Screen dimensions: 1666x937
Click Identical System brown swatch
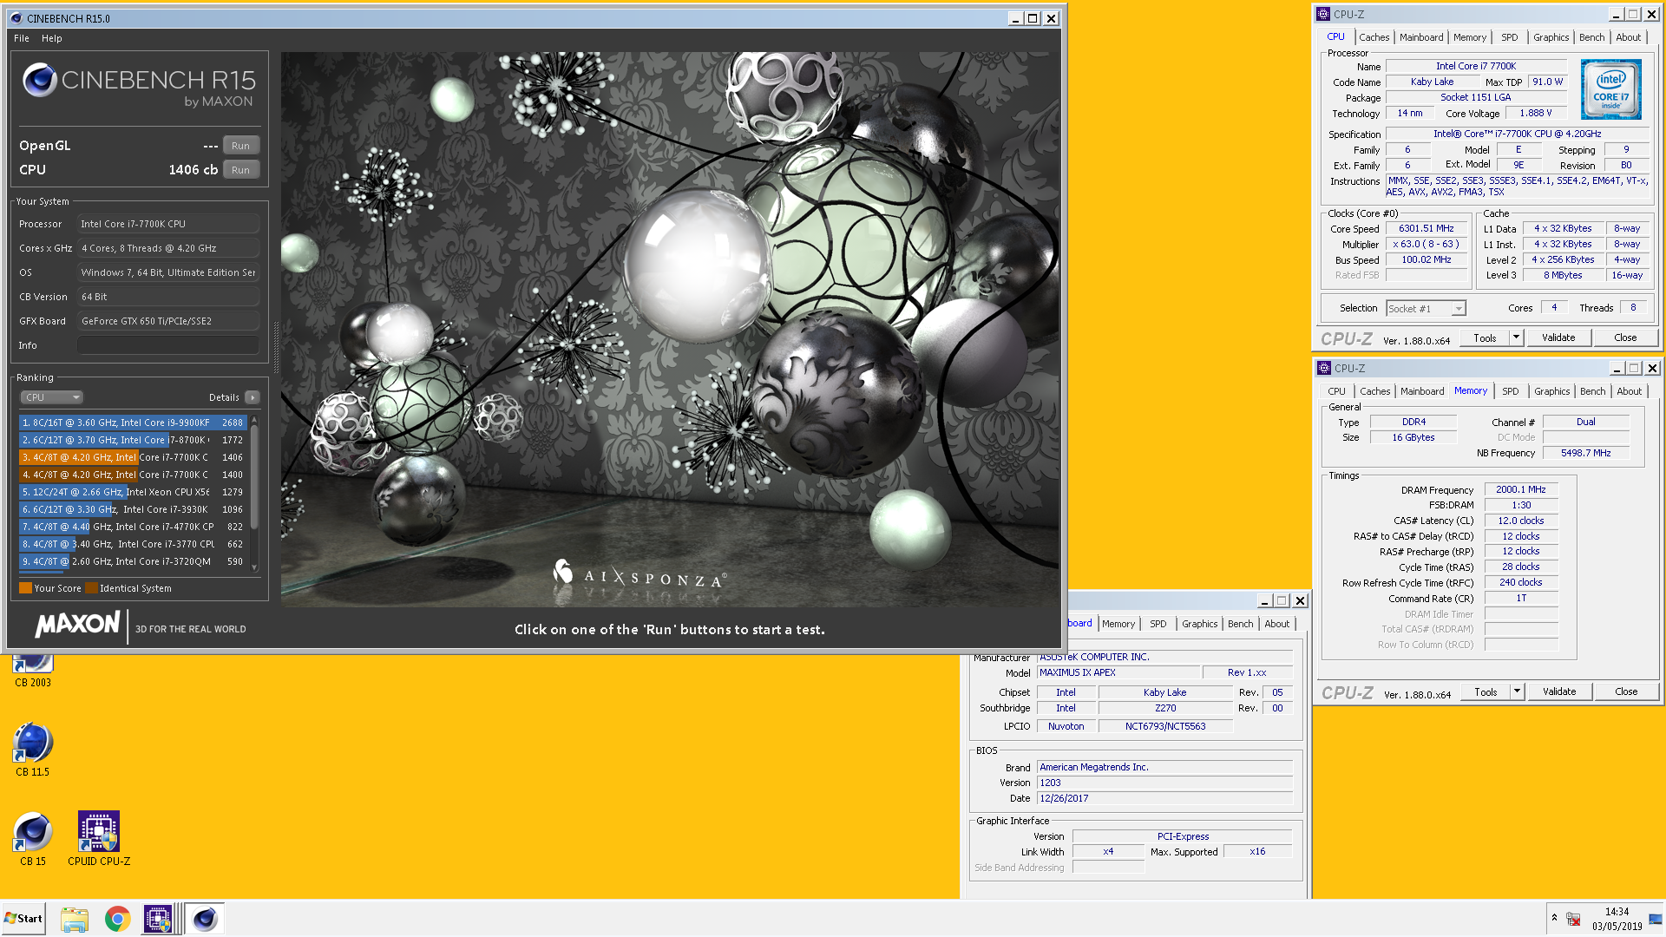click(x=91, y=588)
